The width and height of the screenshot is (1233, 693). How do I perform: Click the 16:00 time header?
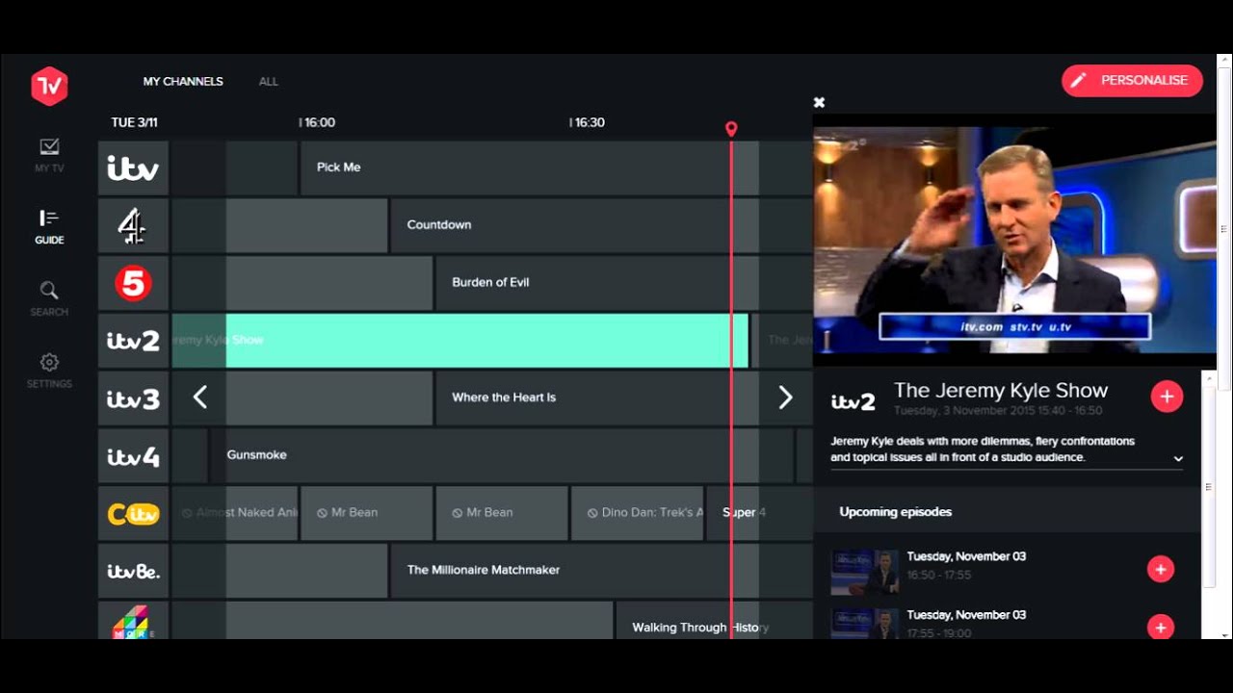(317, 123)
